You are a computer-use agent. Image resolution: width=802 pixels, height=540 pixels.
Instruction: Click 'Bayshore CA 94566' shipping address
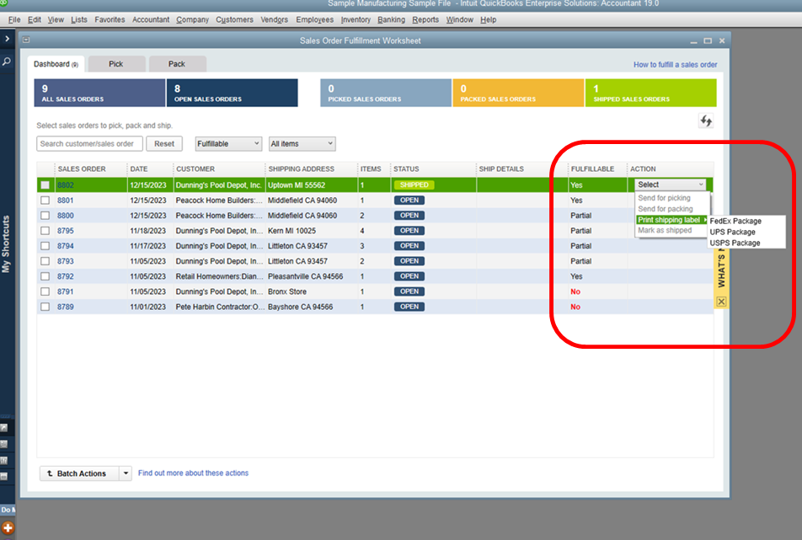300,307
